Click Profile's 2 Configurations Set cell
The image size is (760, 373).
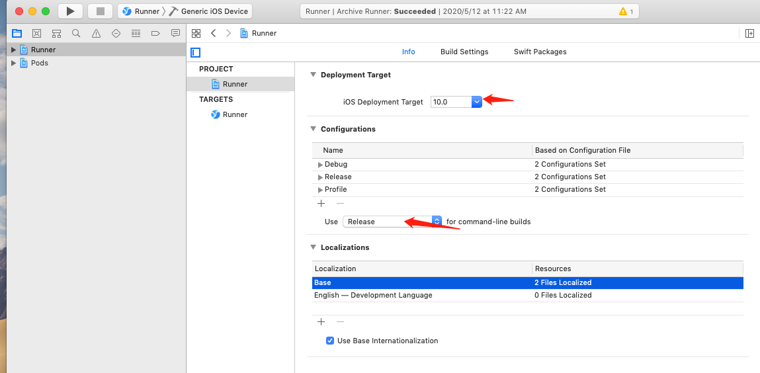coord(570,189)
